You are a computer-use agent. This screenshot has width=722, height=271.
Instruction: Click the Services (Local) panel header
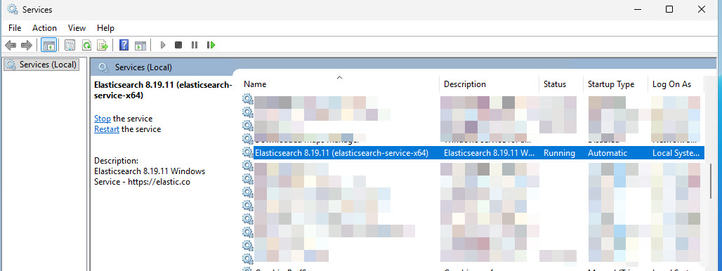click(x=143, y=67)
